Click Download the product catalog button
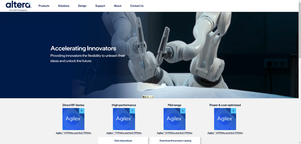 (175, 140)
